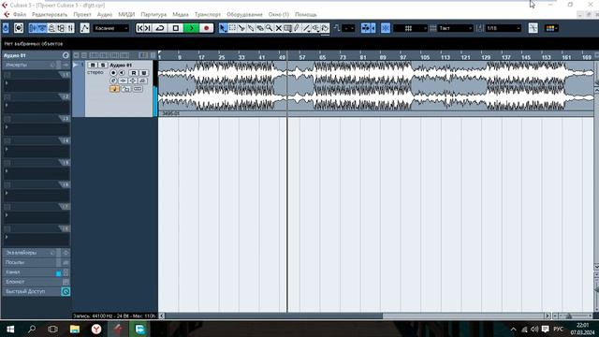
Task: Open the color palette selector dropdown
Action: [x=551, y=28]
